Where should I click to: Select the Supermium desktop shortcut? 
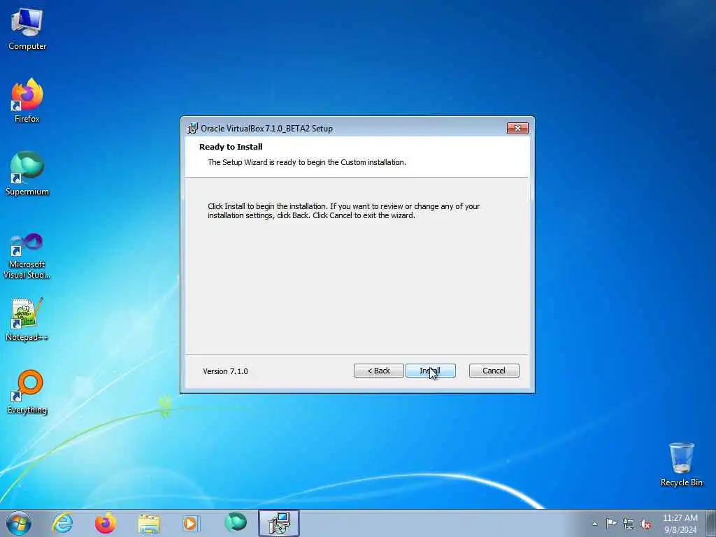(27, 173)
